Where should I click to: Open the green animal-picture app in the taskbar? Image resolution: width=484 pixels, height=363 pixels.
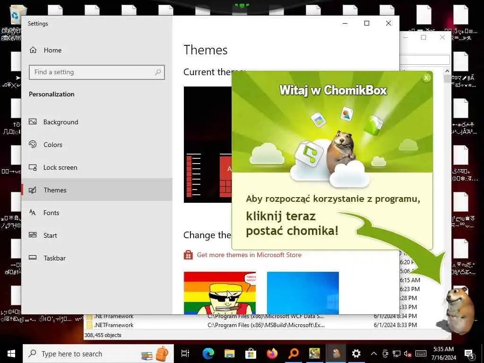coord(314,354)
